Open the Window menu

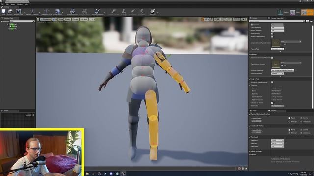click(20, 4)
